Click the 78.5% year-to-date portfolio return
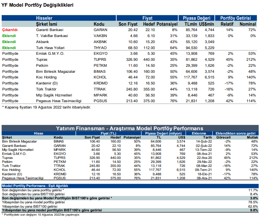 coord(253,202)
